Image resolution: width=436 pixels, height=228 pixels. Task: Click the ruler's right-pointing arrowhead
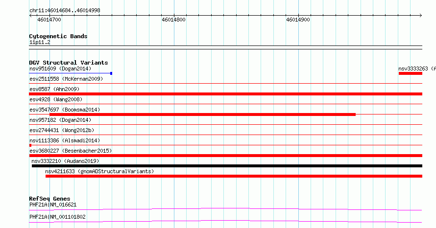point(421,16)
